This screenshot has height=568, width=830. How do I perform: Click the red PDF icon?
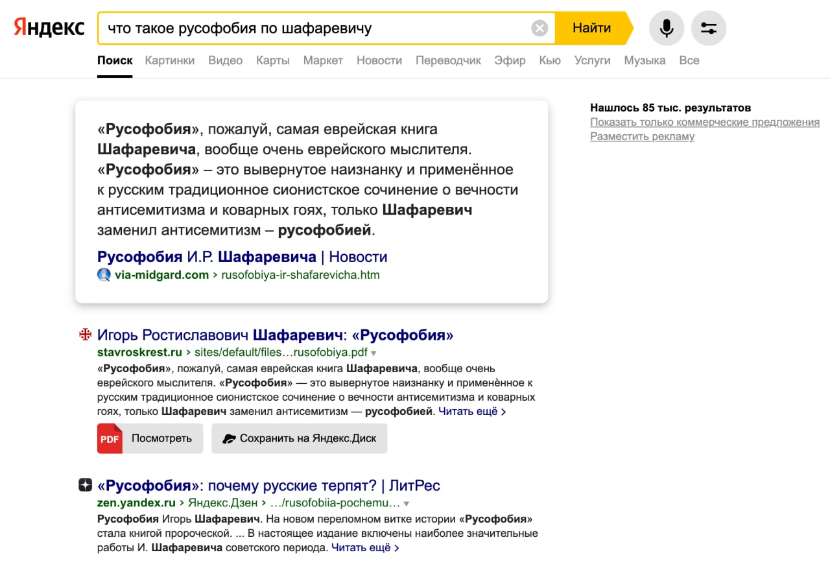[110, 438]
